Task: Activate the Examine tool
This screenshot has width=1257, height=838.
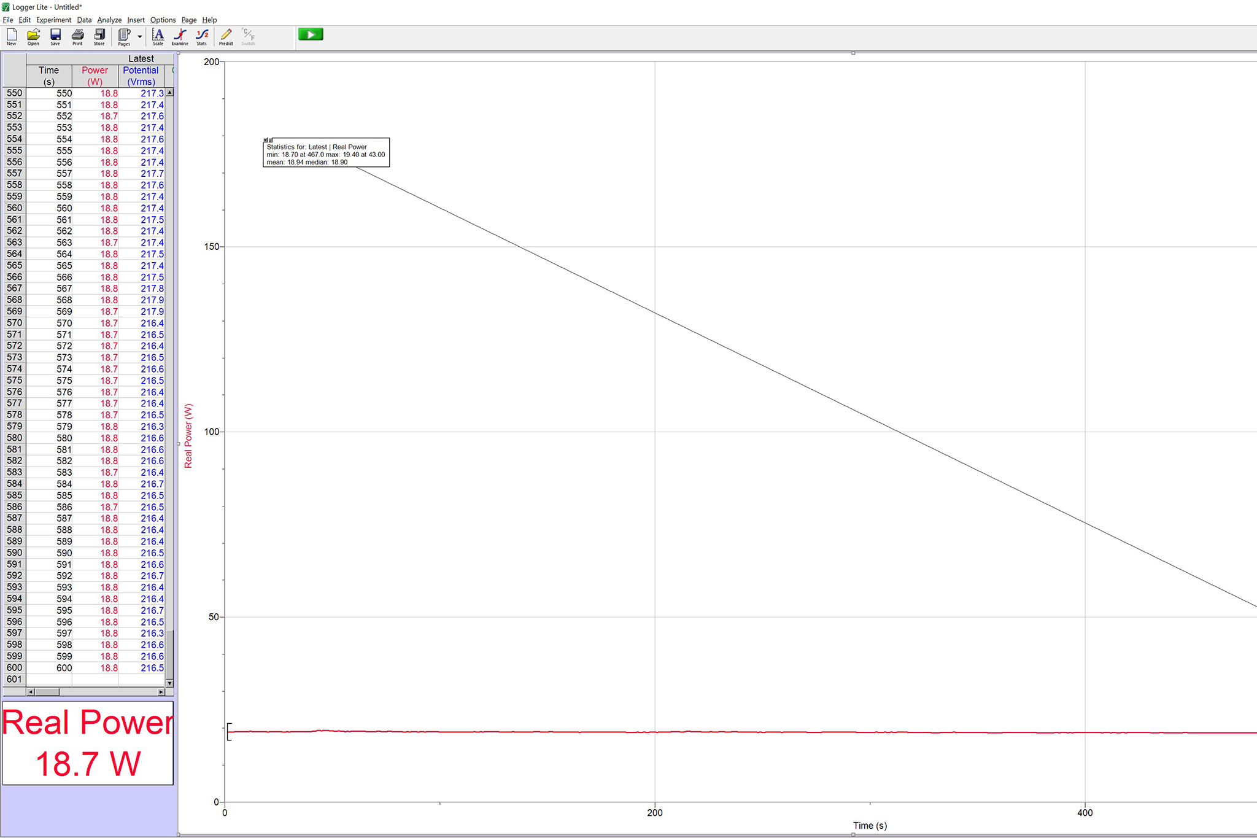Action: 180,37
